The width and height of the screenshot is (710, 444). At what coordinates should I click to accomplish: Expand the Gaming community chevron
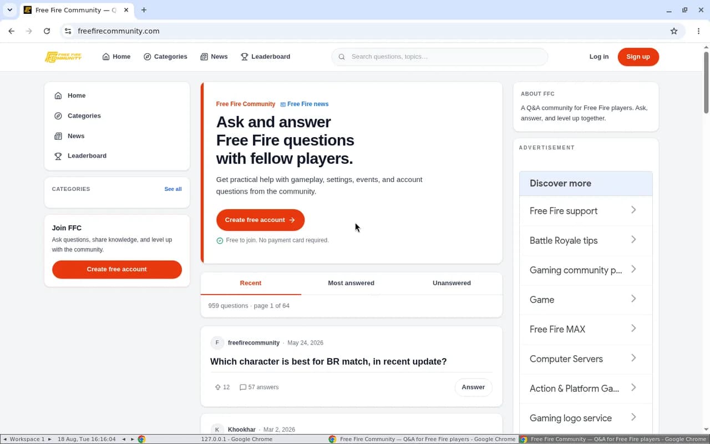[x=633, y=269]
